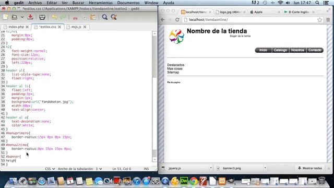The height and width of the screenshot is (188, 334).
Task: Select the Apple Chrome tab
Action: pyautogui.click(x=264, y=12)
